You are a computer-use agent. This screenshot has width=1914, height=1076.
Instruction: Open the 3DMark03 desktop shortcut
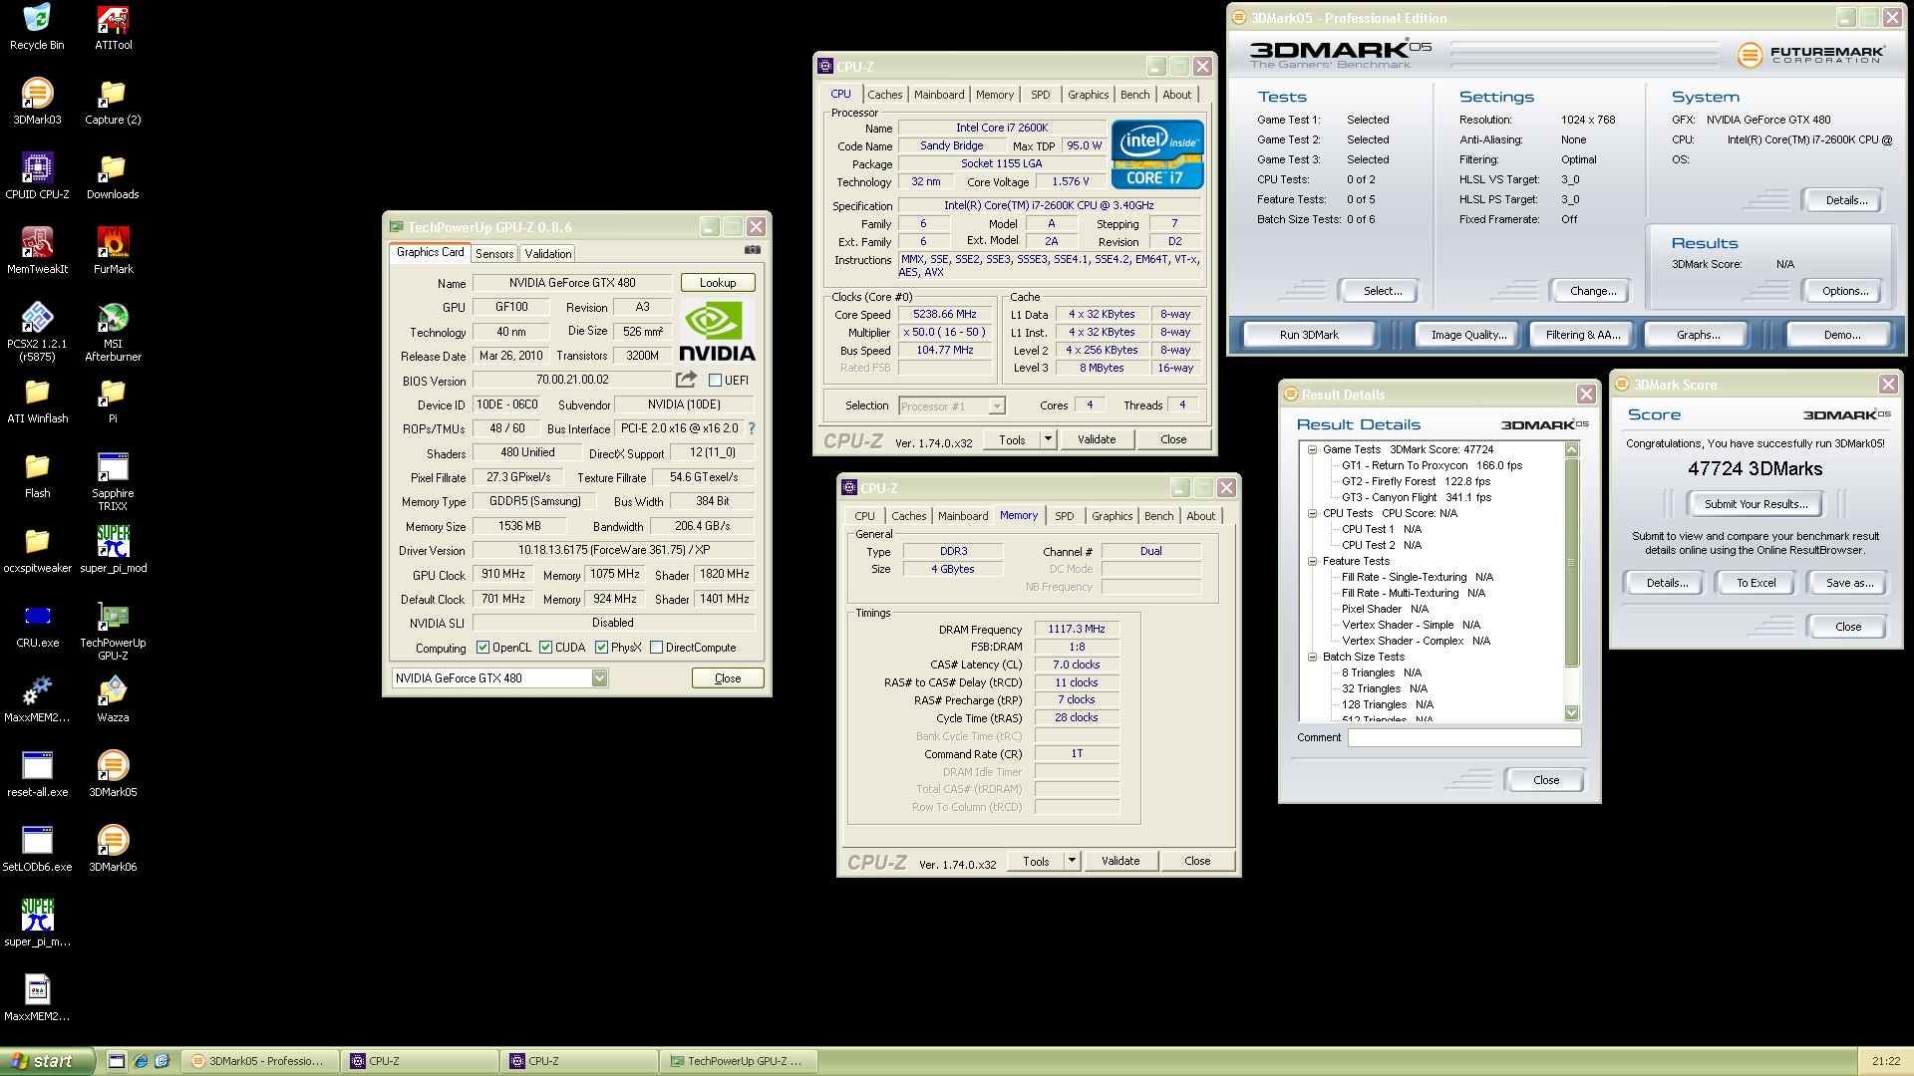pyautogui.click(x=37, y=102)
